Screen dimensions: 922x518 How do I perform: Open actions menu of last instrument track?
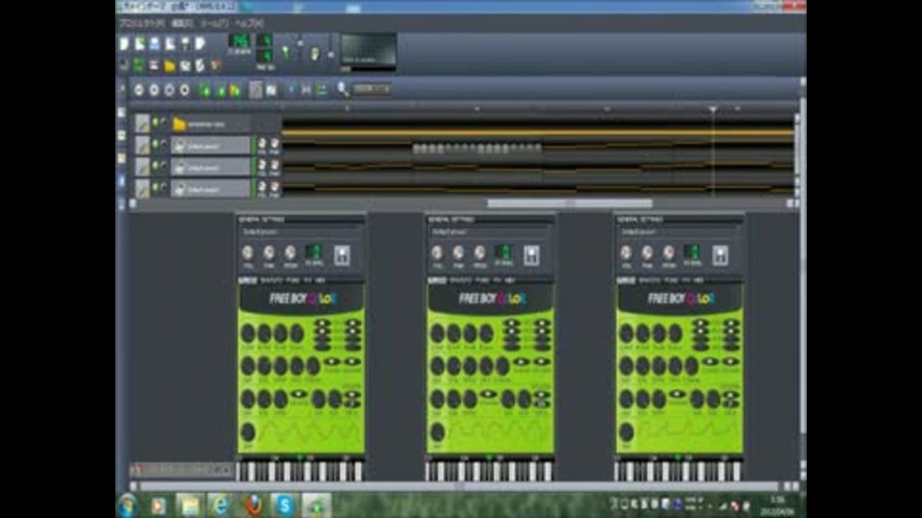pyautogui.click(x=142, y=189)
